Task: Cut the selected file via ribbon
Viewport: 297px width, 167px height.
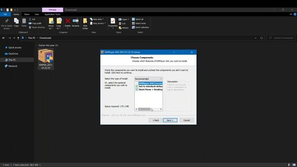Action: [32, 19]
